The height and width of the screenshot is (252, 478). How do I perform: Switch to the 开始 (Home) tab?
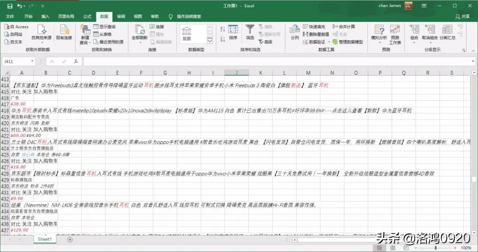point(28,16)
